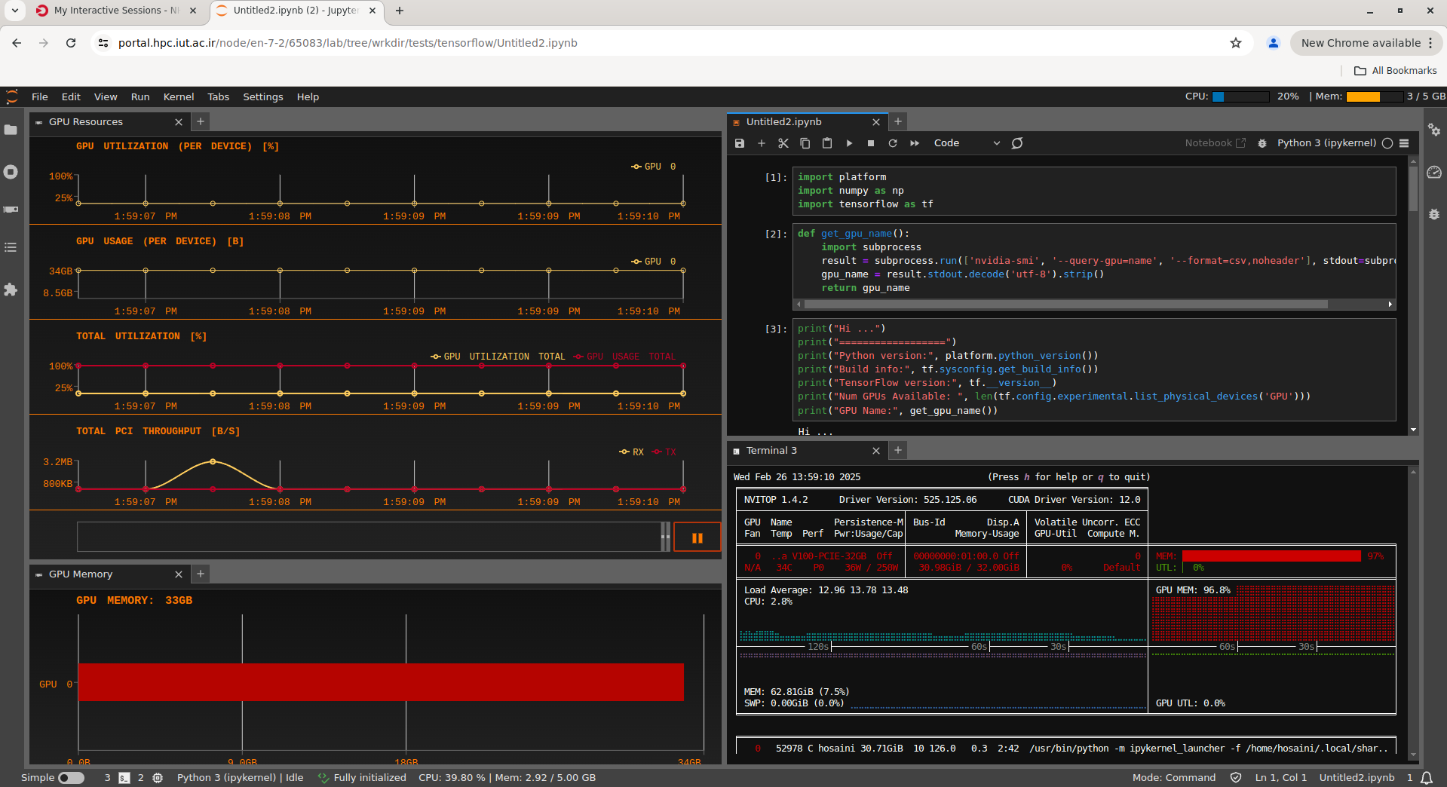The width and height of the screenshot is (1447, 787).
Task: Click the render-side-by-side icon next to Code dropdown
Action: point(1017,143)
